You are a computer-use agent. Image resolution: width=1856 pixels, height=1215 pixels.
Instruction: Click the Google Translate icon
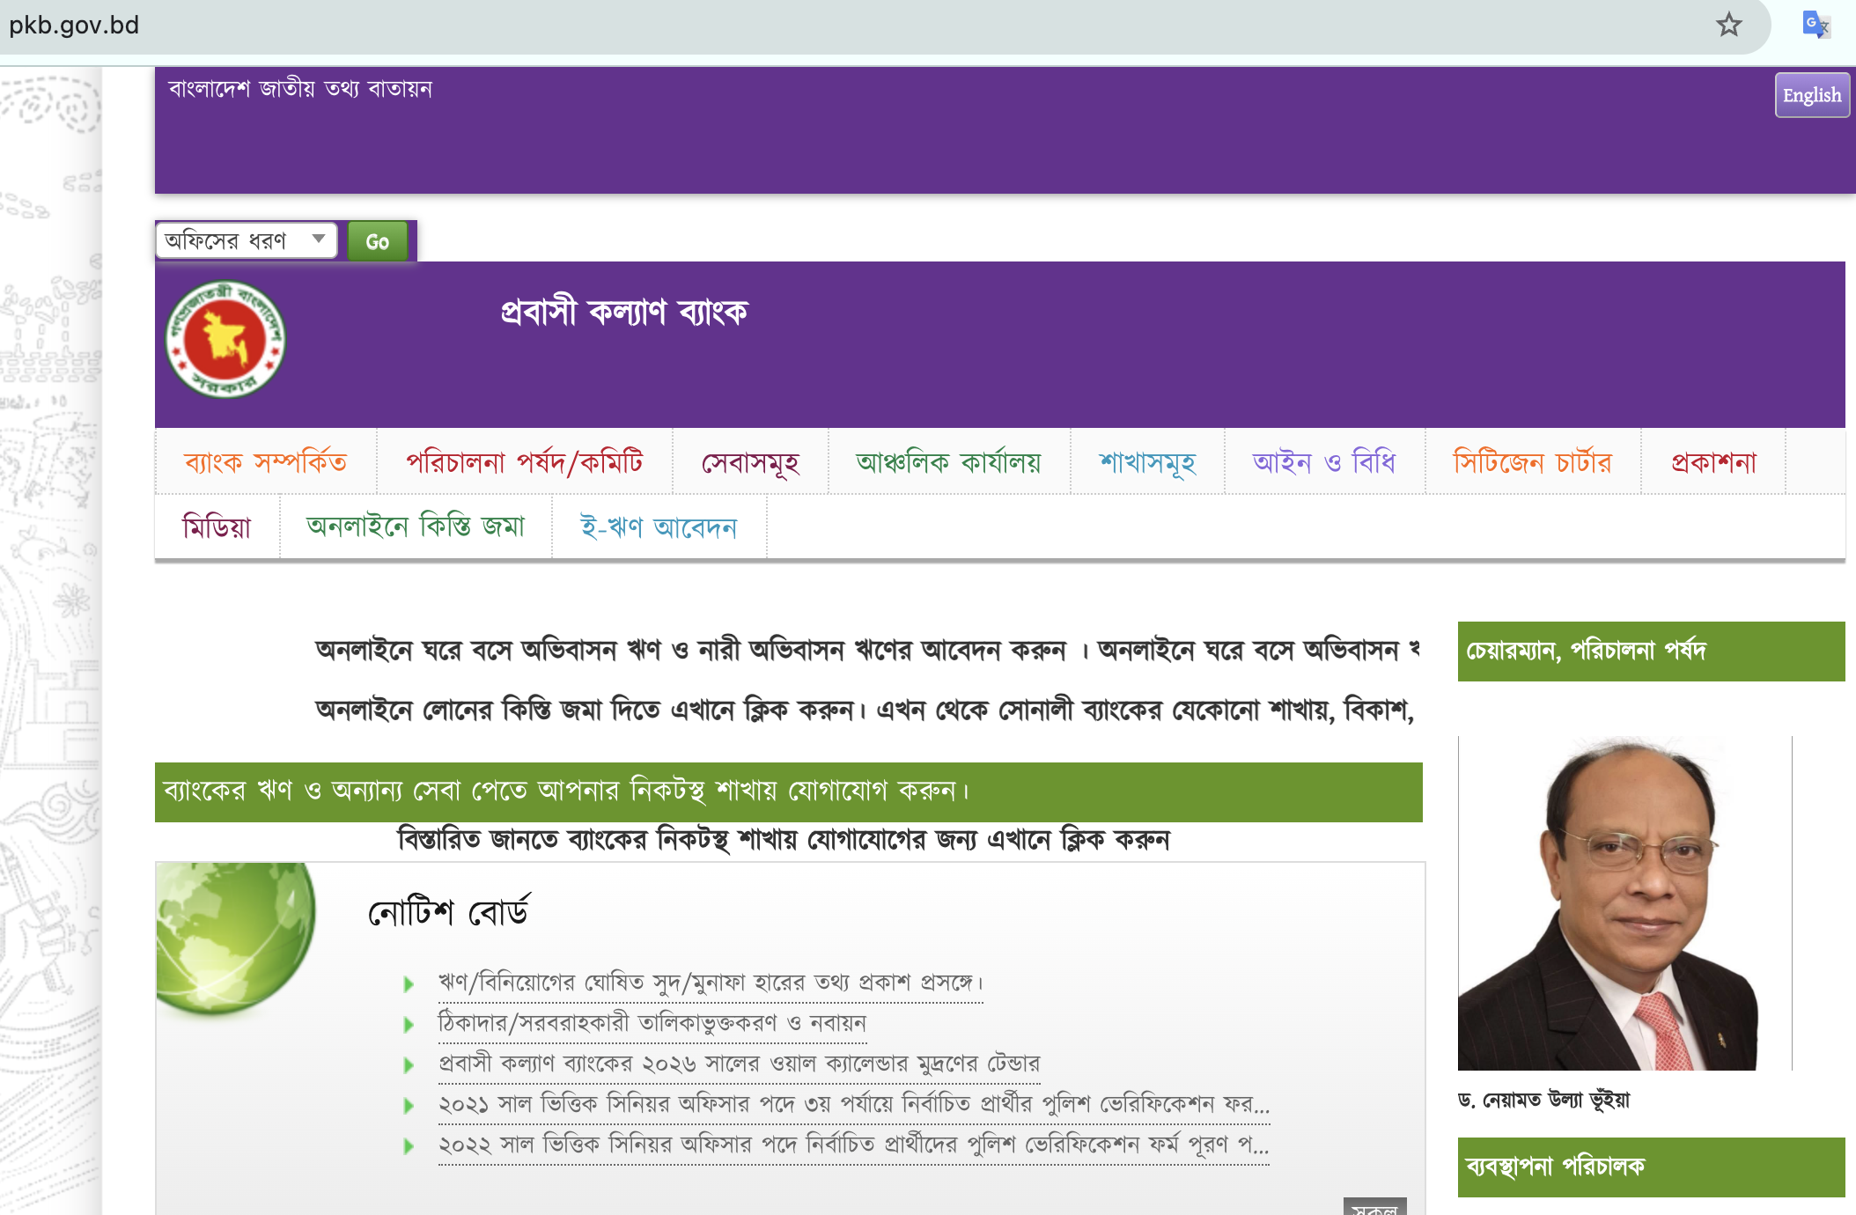pos(1815,25)
